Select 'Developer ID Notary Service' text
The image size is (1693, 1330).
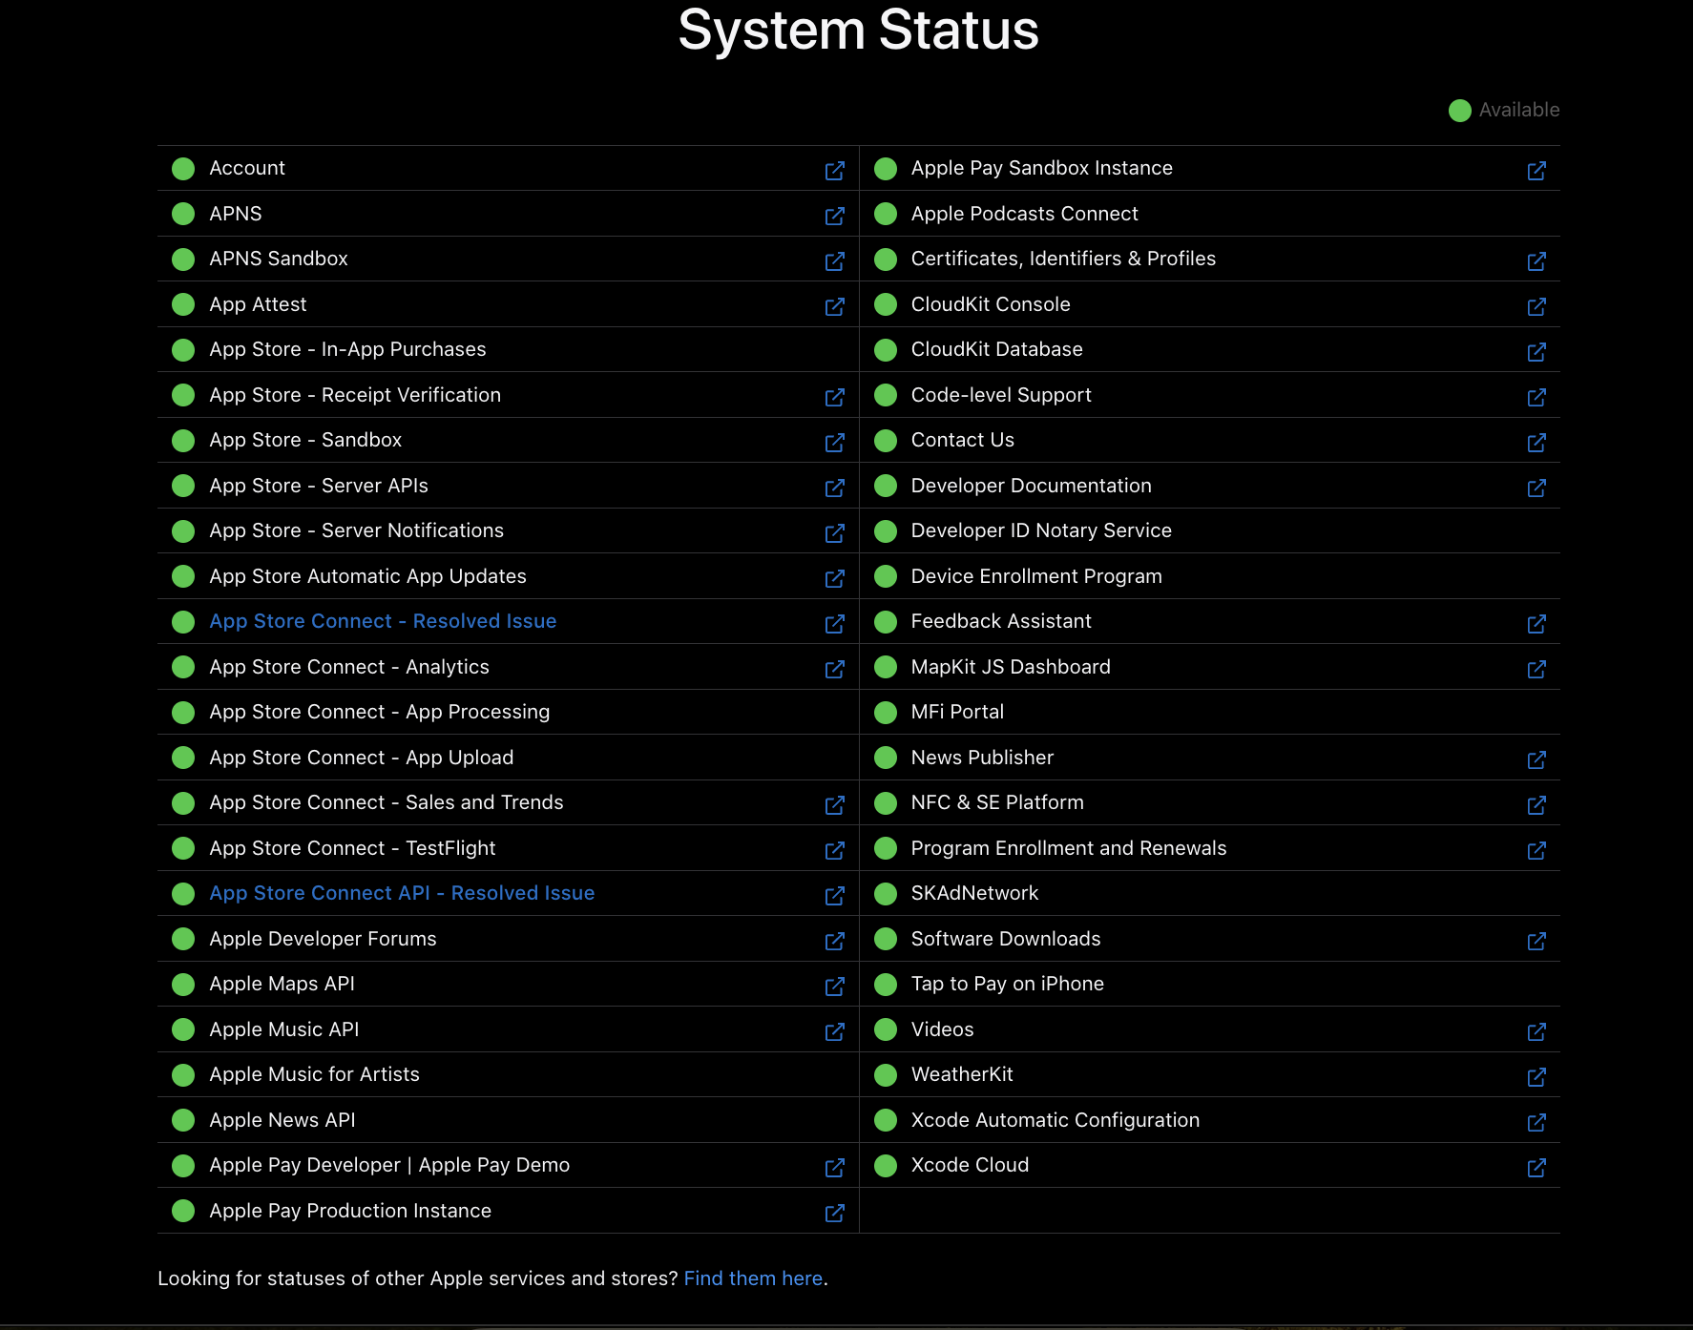click(1041, 530)
